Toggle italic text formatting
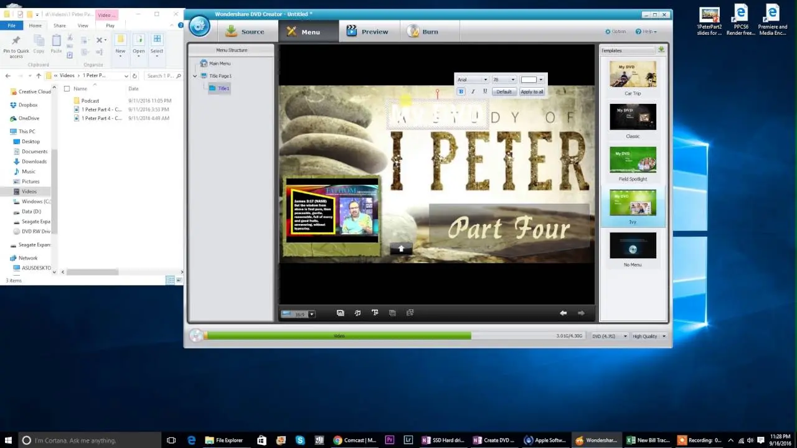 click(473, 91)
